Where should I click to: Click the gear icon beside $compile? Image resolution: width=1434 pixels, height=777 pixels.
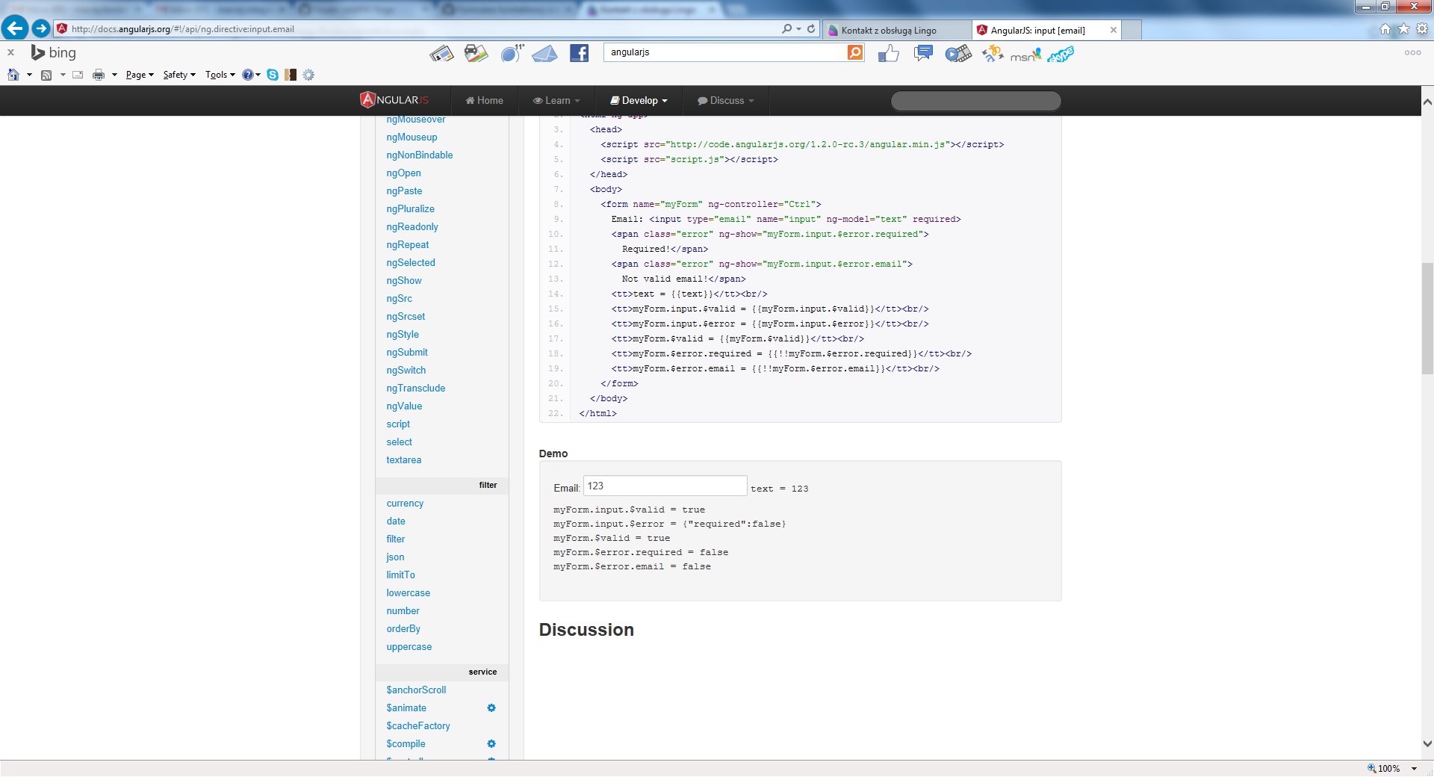pyautogui.click(x=491, y=744)
